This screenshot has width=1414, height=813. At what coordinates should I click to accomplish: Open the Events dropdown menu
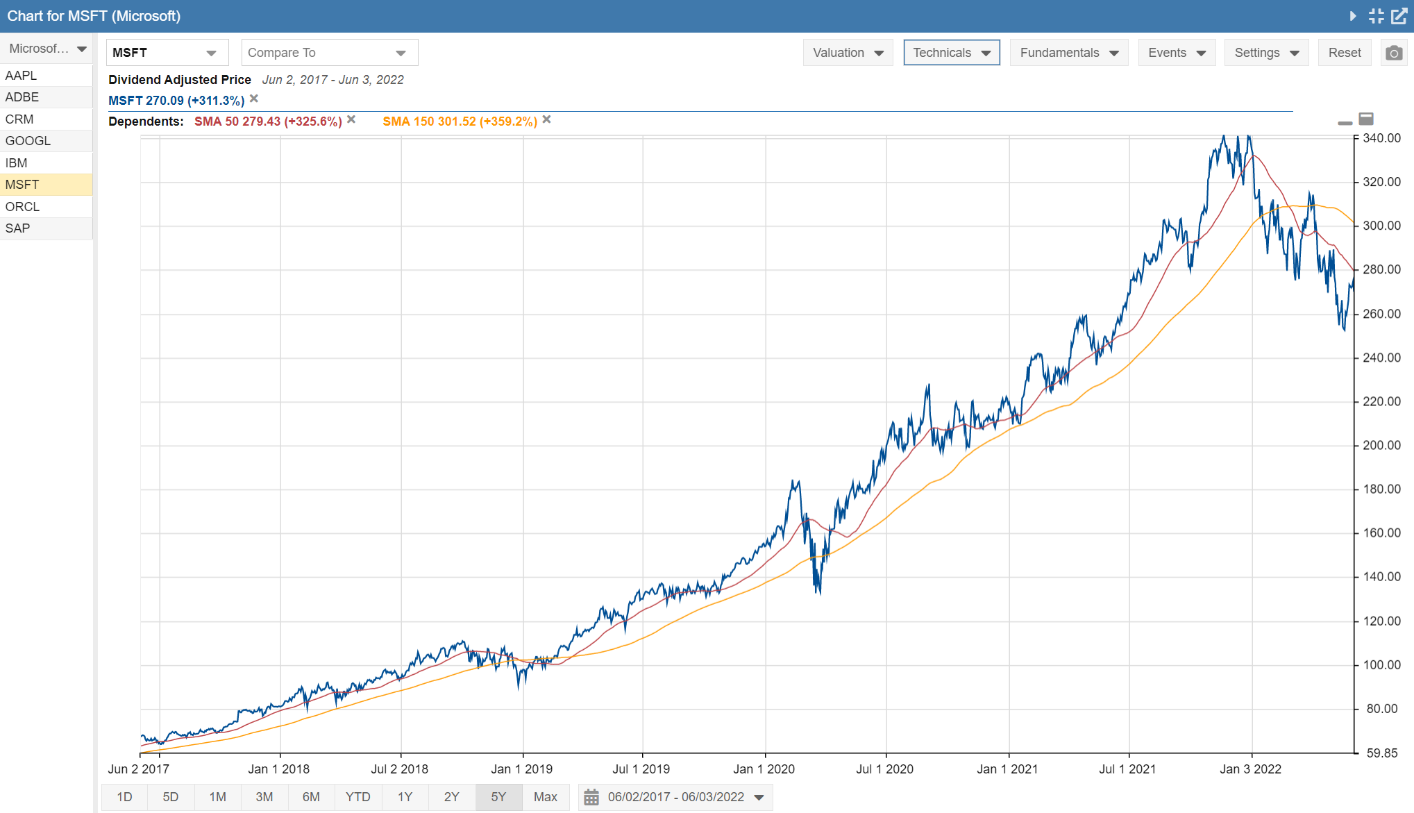click(1177, 53)
